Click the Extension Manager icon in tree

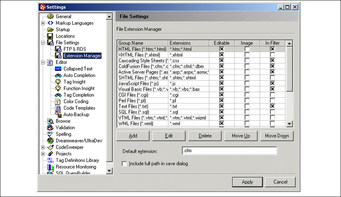tap(58, 56)
